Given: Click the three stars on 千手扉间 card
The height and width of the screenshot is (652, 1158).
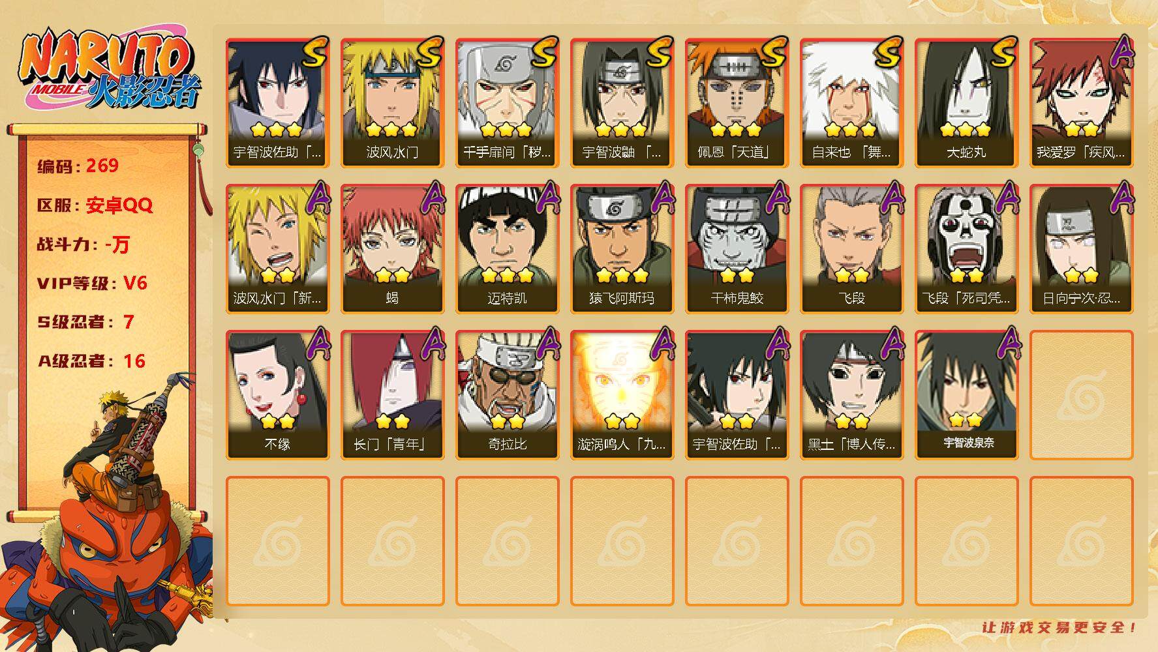Looking at the screenshot, I should pos(507,130).
